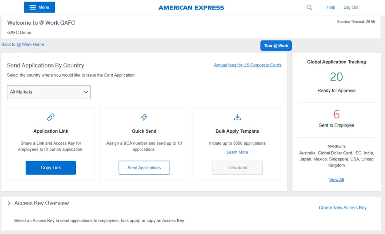Click Create New Access Key link
The height and width of the screenshot is (234, 385).
(342, 208)
